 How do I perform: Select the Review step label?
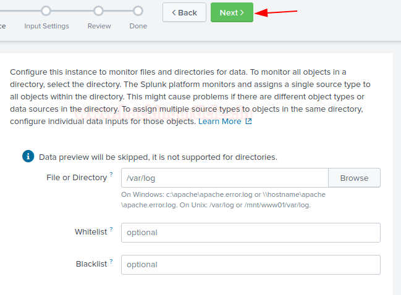[x=99, y=26]
